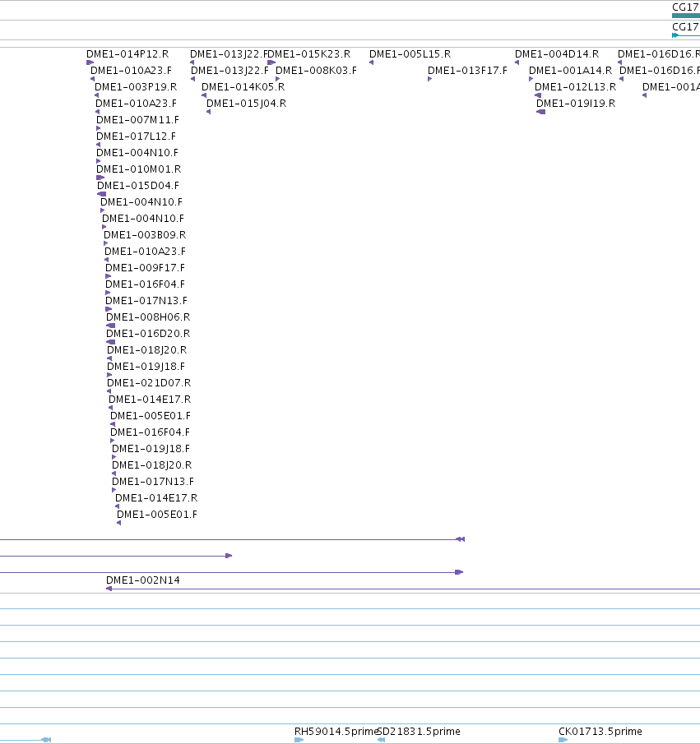Click the arrow glyph under DME1-015J04.R
The width and height of the screenshot is (700, 744).
[208, 112]
